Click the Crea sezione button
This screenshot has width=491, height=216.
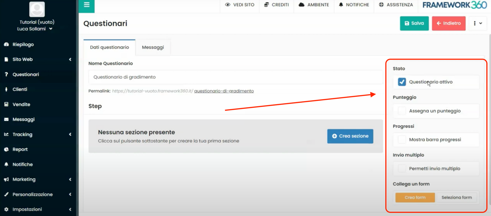pos(350,136)
